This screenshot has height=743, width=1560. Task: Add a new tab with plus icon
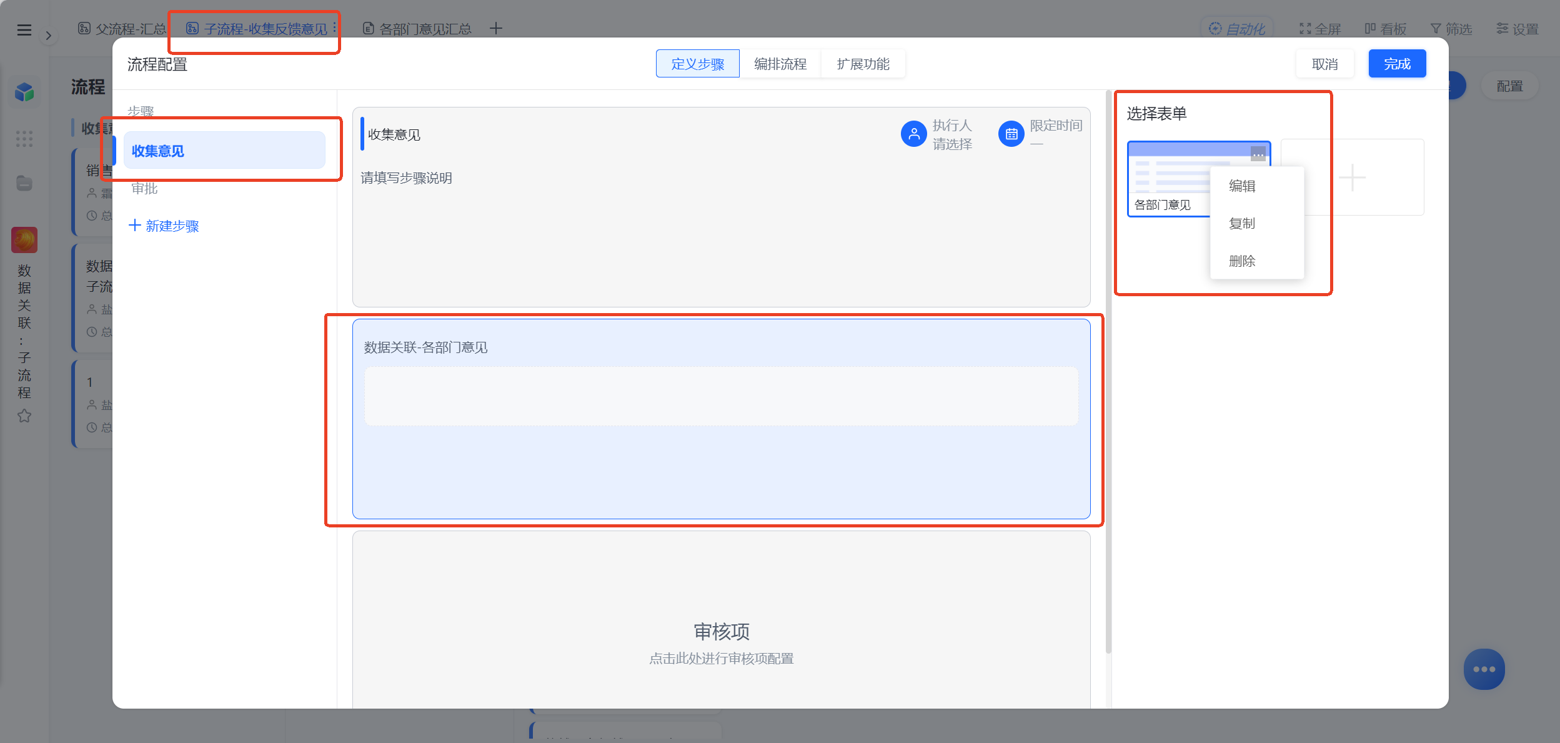(x=495, y=28)
